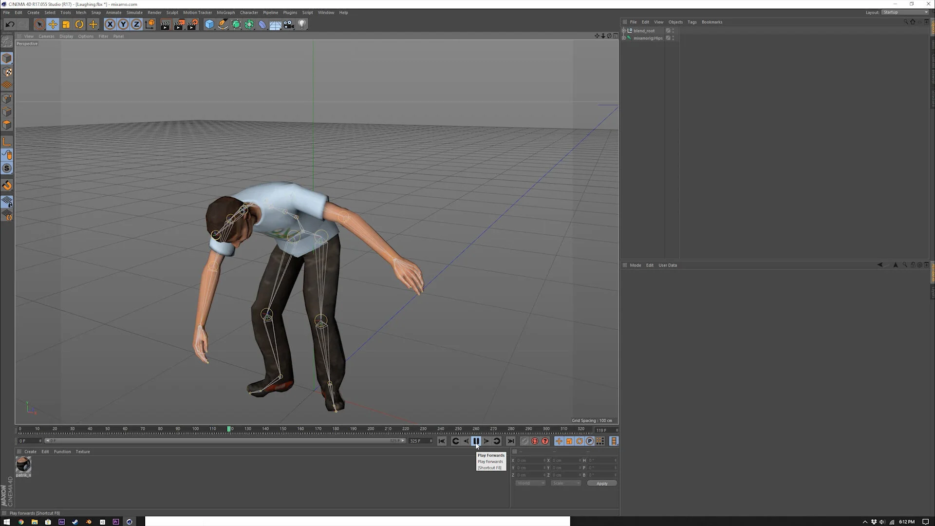Expand the mixamorig:Hips hierarchy
This screenshot has height=526, width=935.
pyautogui.click(x=624, y=38)
